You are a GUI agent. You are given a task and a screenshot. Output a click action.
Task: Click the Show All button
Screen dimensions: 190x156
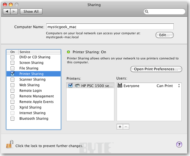coord(31,11)
